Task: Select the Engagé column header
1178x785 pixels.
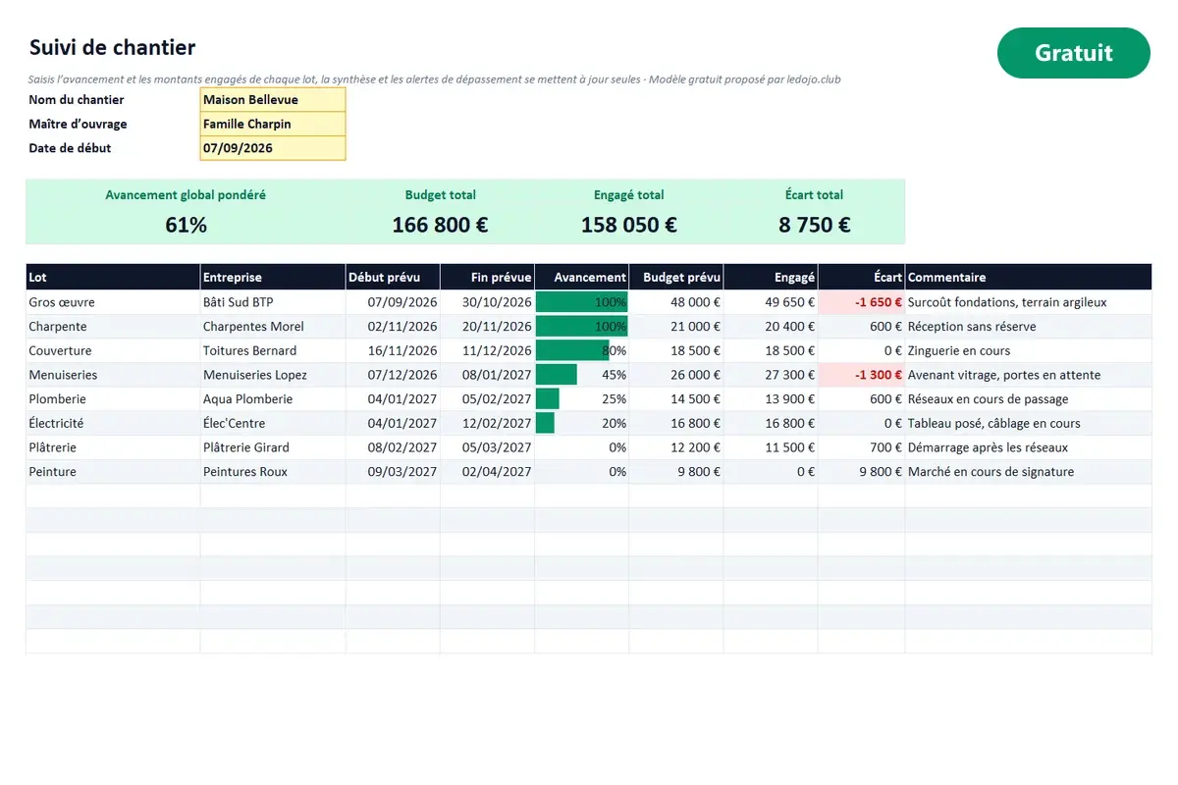Action: pos(771,278)
